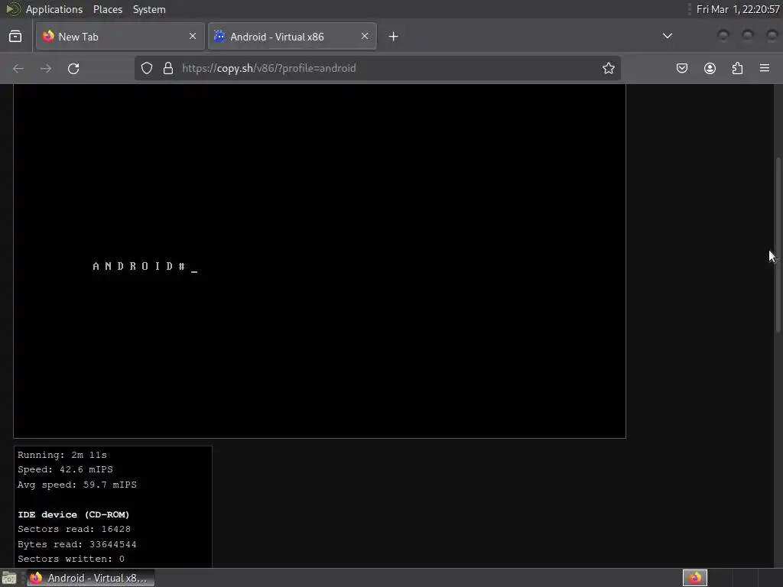This screenshot has height=587, width=783.
Task: Click the show desktop taskbar icon
Action: point(9,578)
